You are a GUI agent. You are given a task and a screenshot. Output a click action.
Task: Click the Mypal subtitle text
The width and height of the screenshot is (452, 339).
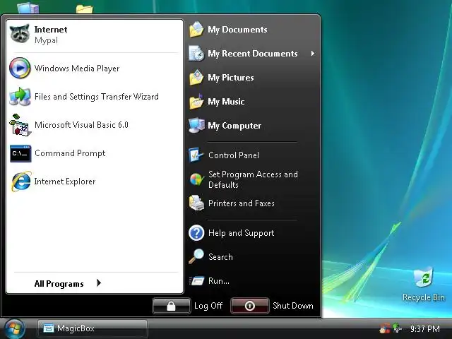click(46, 40)
